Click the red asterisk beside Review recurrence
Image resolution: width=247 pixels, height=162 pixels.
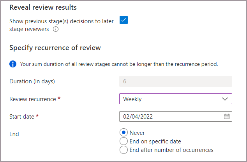click(59, 99)
